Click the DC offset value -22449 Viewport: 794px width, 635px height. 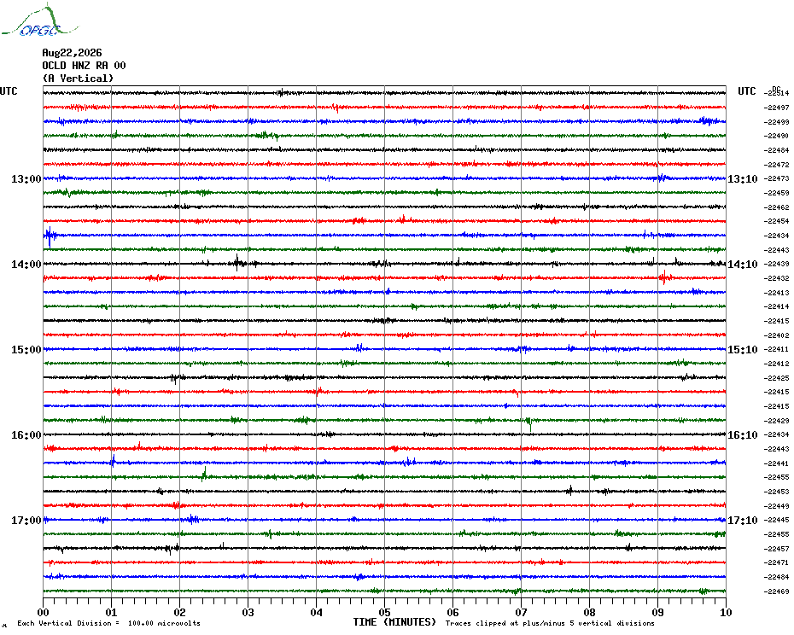click(777, 506)
